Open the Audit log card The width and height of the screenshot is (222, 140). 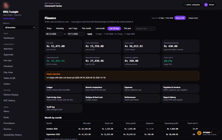click(64, 108)
